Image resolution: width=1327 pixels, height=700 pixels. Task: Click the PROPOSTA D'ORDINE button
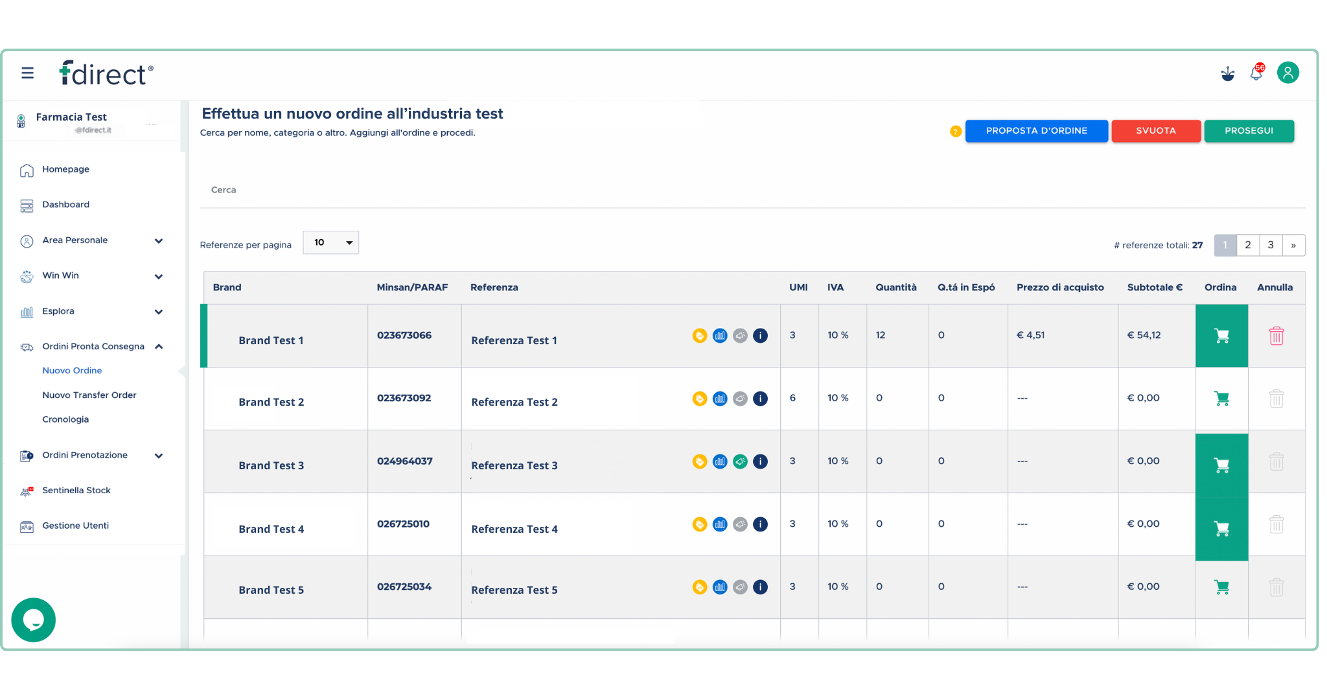pos(1036,130)
